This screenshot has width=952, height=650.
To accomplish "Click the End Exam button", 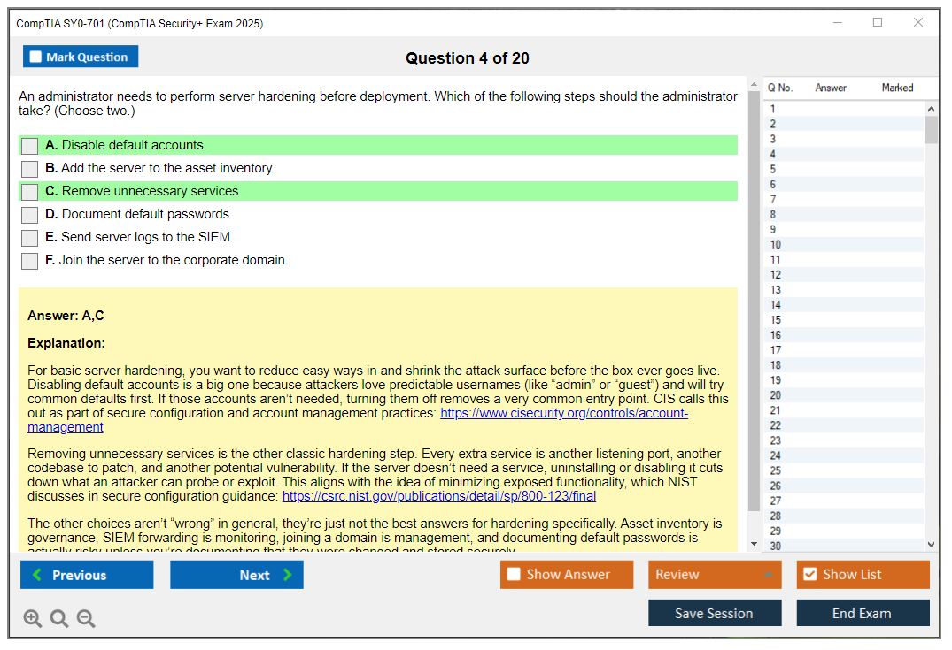I will [863, 613].
